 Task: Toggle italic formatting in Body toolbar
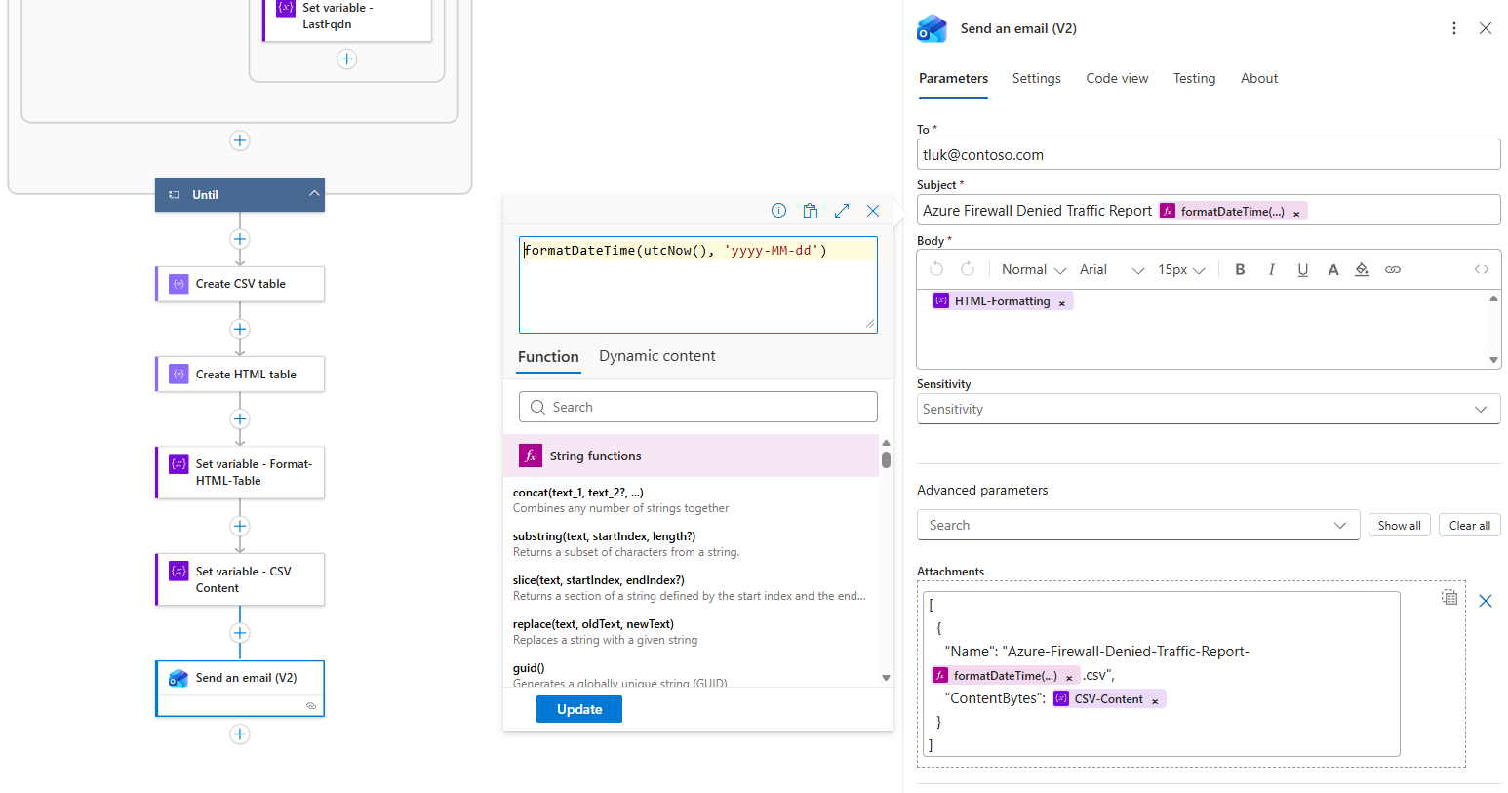coord(1271,270)
